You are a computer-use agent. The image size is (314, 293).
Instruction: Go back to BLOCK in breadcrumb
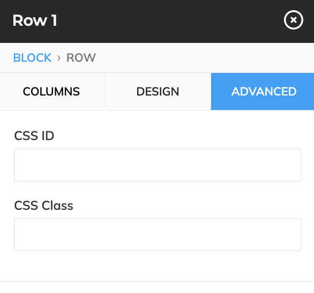32,58
